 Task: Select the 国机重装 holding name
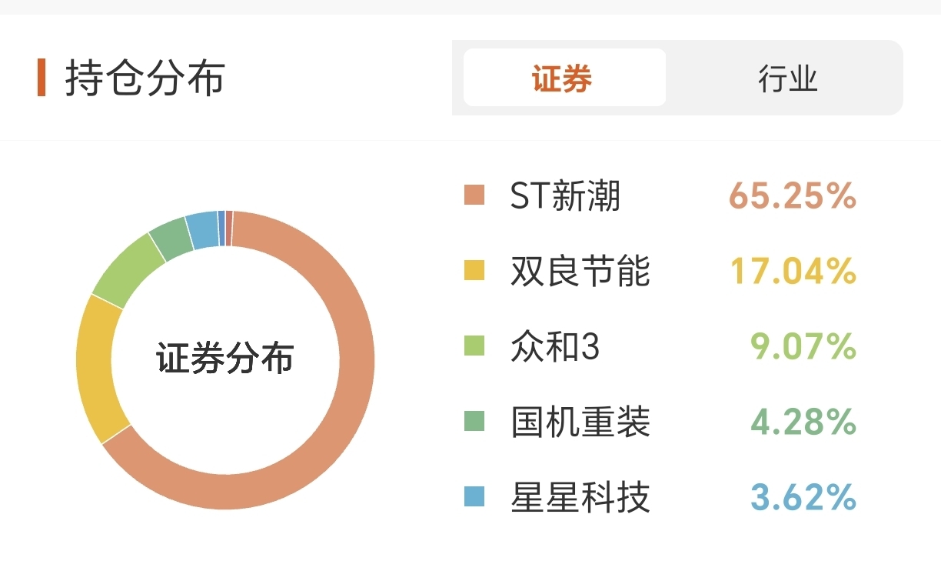580,422
